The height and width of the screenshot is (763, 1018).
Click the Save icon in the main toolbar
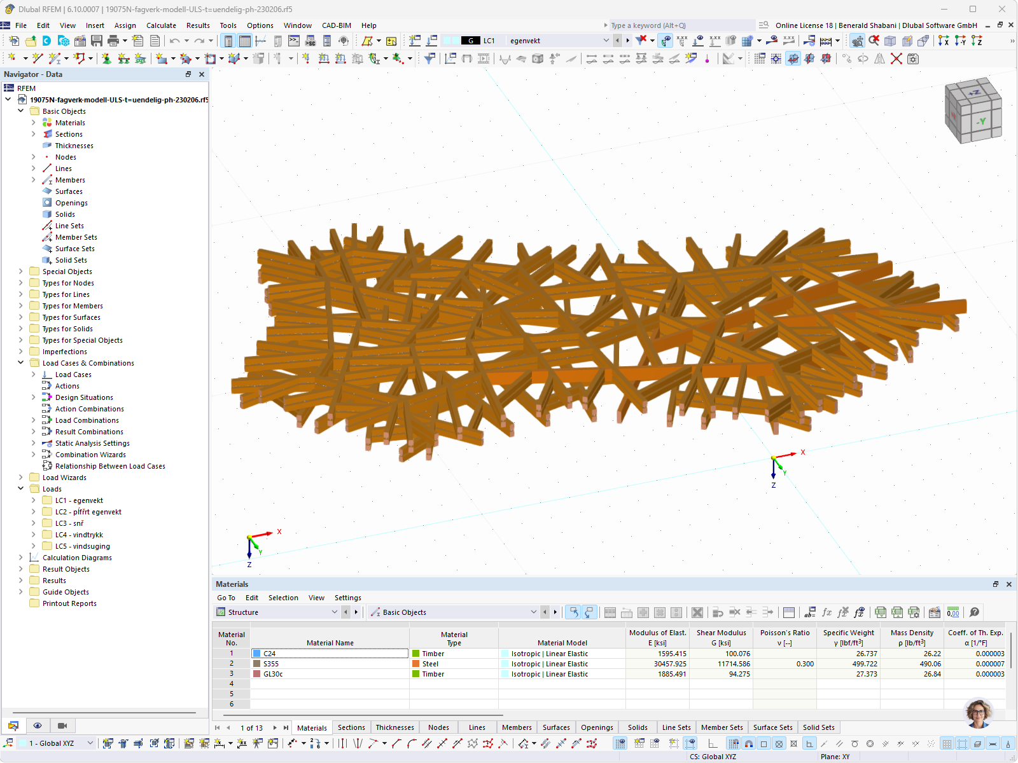click(x=97, y=40)
